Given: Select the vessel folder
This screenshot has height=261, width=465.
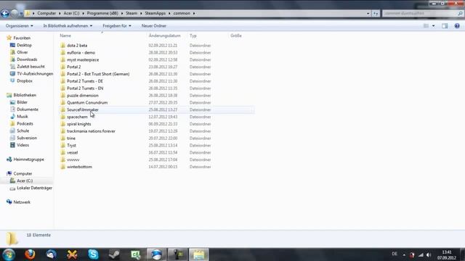Looking at the screenshot, I should pyautogui.click(x=73, y=152).
